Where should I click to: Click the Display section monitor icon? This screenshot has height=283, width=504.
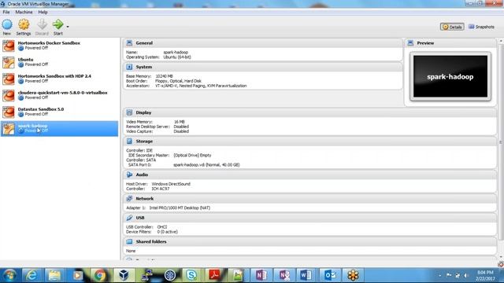[129, 112]
